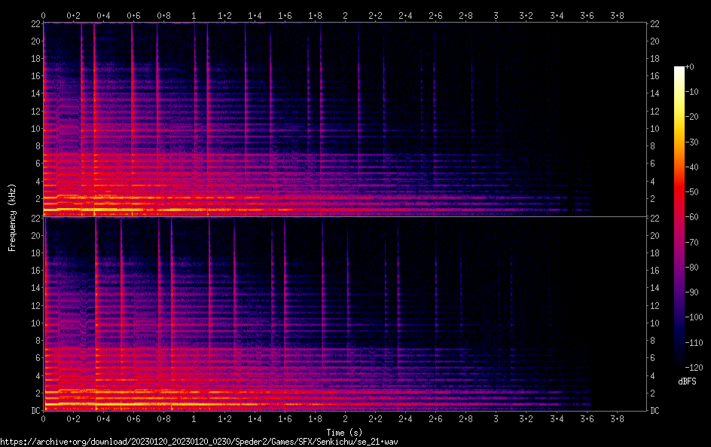Click the 3.8 mark on the bottom time axis
Screen dimensions: 711x447
tap(617, 418)
